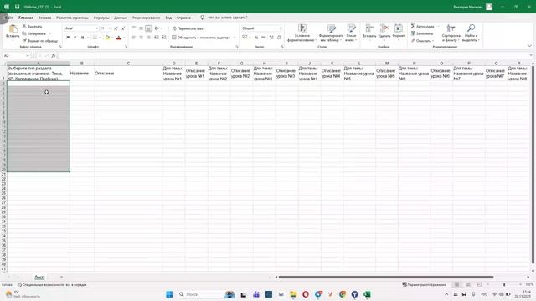Open the font size dropdown
Viewport: 536px width, 301px height.
tap(110, 28)
